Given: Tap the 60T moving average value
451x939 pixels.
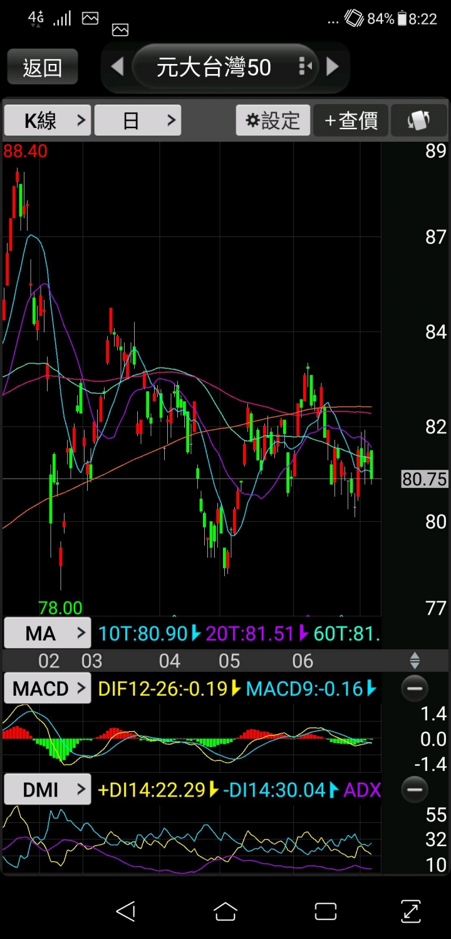Looking at the screenshot, I should point(346,634).
